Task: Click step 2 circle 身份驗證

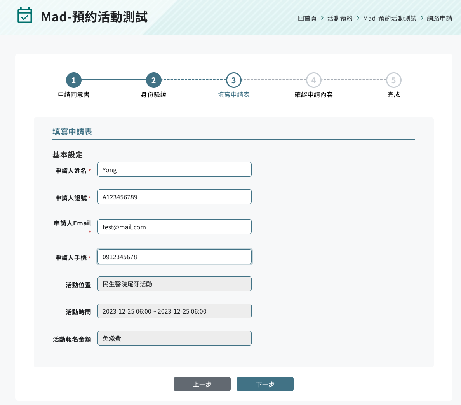Action: click(x=154, y=80)
